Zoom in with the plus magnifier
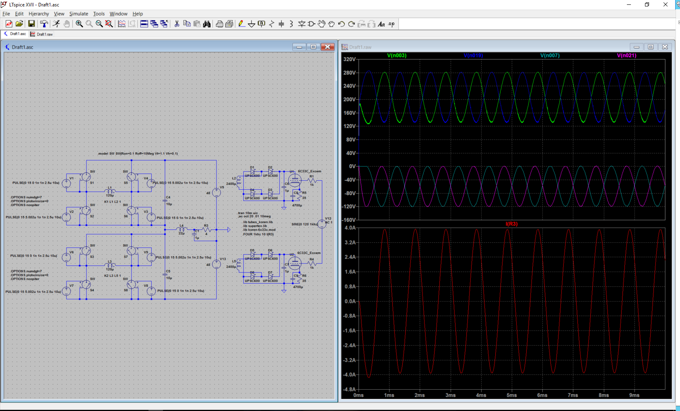This screenshot has width=680, height=411. tap(79, 24)
